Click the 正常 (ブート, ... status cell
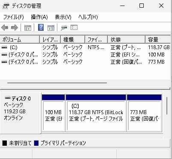The image size is (172, 159). point(126,47)
